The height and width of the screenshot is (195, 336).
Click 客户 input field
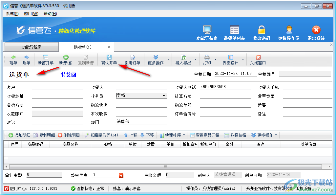[57, 87]
